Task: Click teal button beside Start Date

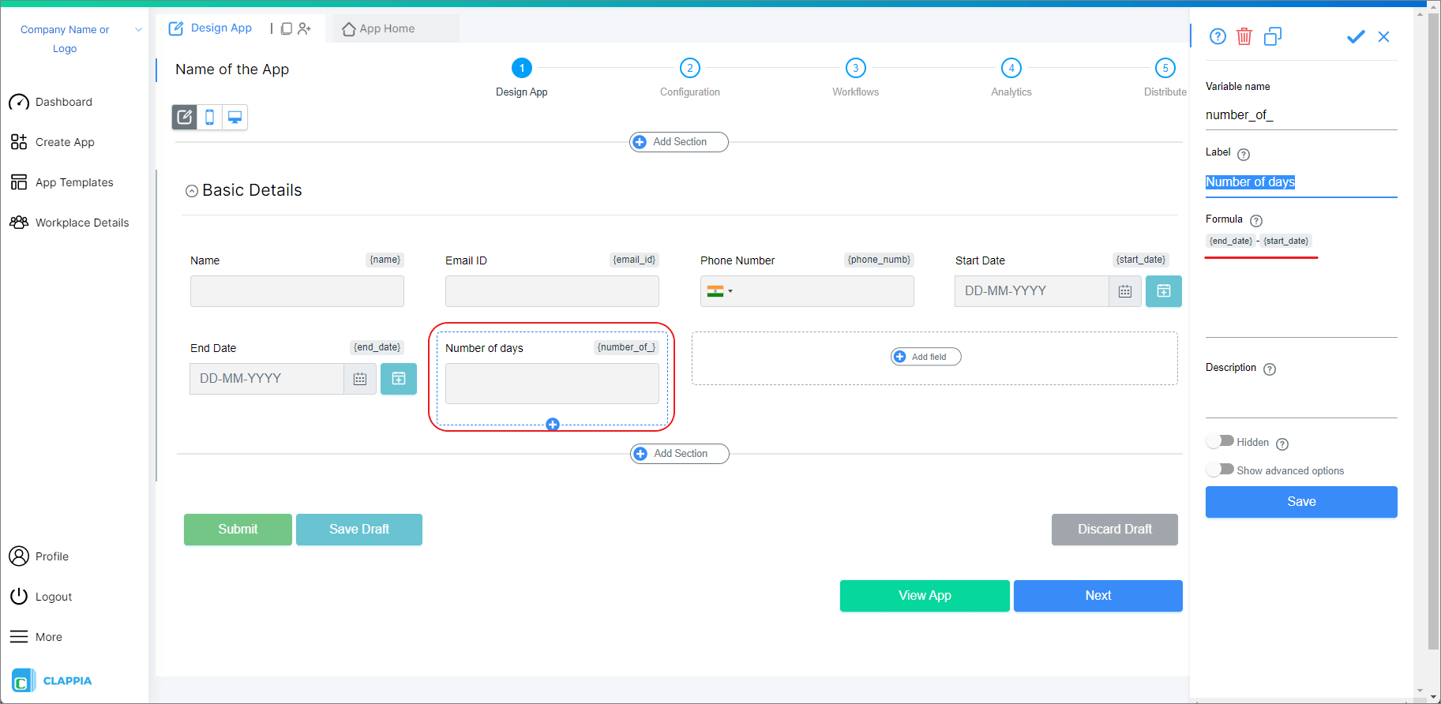Action: (x=1164, y=291)
